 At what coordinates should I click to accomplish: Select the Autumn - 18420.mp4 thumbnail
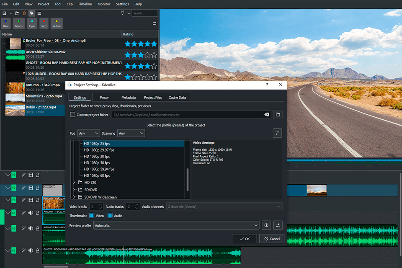15,88
